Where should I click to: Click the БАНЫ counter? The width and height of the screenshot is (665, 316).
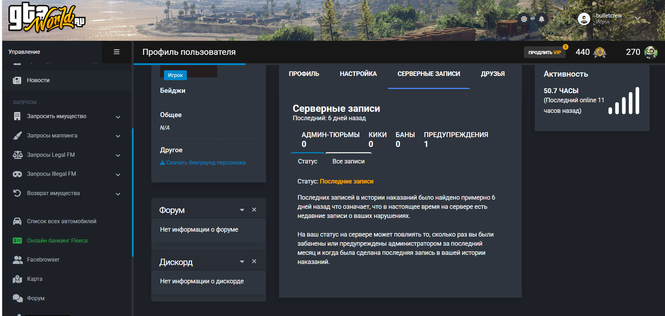coord(405,140)
